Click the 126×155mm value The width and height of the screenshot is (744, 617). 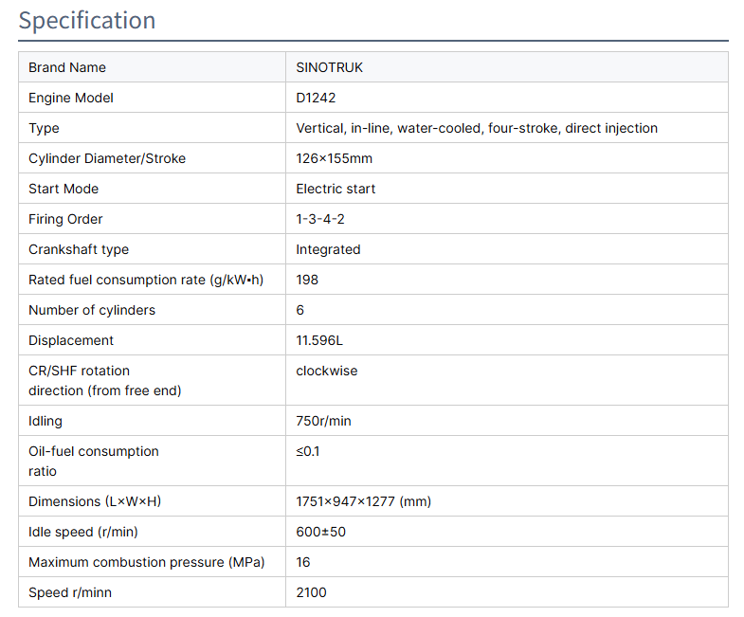[335, 158]
